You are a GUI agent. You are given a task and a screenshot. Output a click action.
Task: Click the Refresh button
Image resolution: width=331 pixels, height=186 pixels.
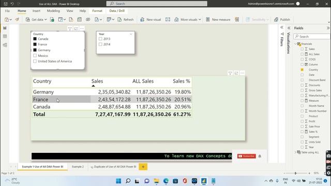125,20
